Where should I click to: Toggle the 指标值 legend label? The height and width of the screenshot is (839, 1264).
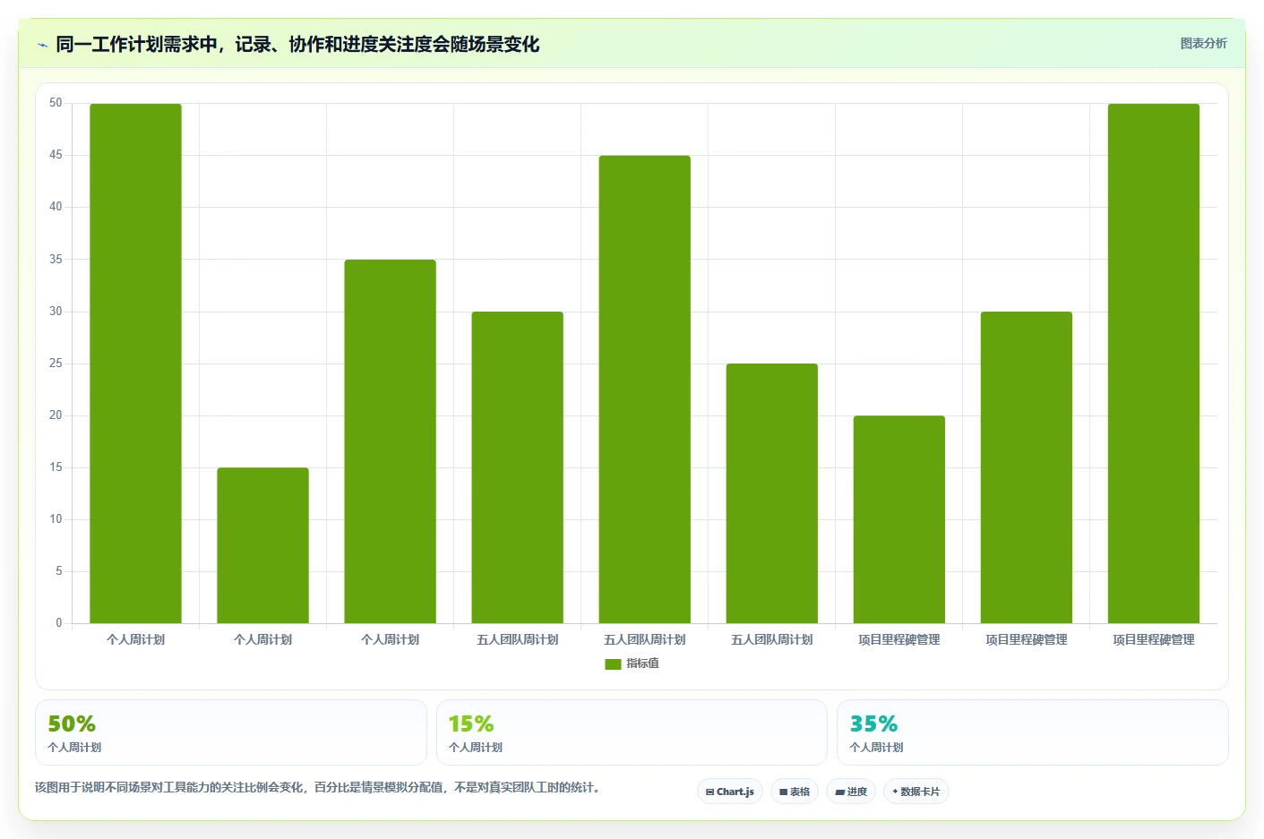click(x=642, y=663)
